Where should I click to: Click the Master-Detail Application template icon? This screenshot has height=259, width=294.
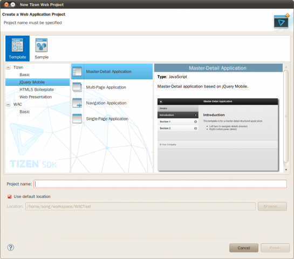click(x=77, y=71)
